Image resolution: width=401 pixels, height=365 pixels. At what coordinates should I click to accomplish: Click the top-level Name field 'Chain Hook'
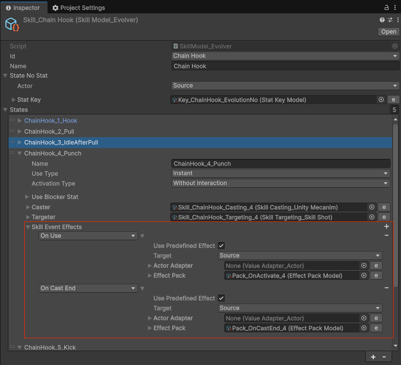tap(285, 66)
